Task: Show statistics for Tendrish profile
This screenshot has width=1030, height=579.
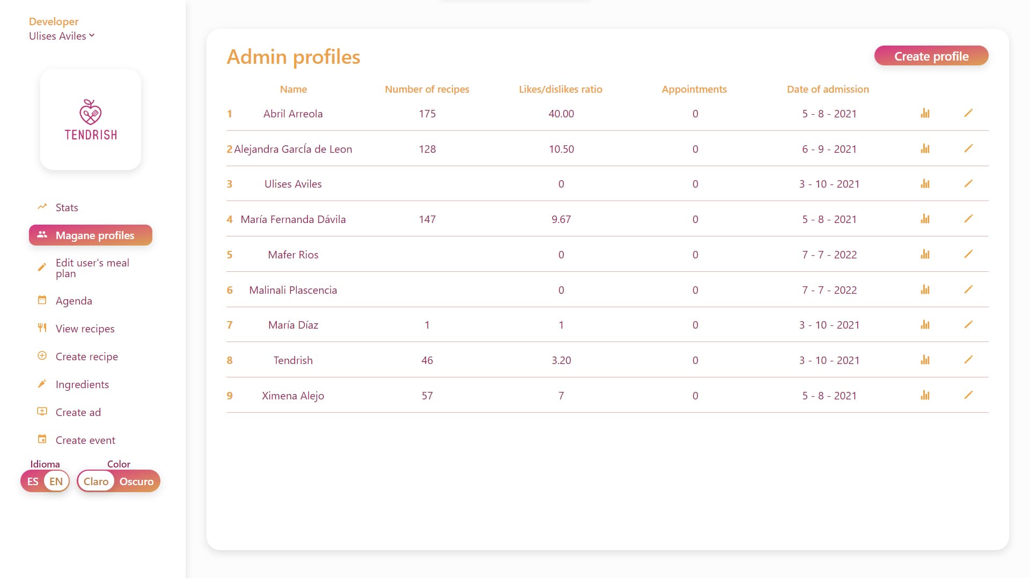Action: [x=925, y=360]
